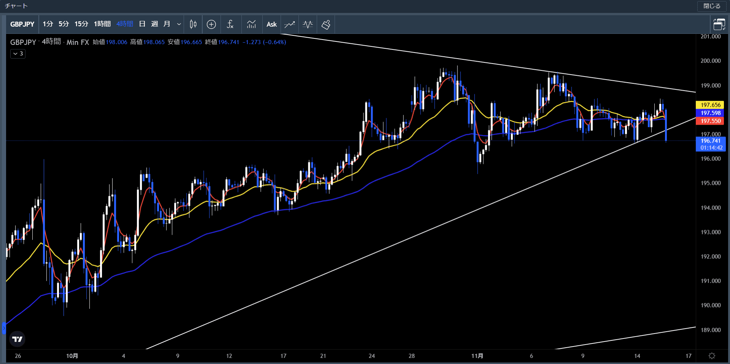Click the 200.000 price axis label
730x364 pixels.
[x=710, y=61]
